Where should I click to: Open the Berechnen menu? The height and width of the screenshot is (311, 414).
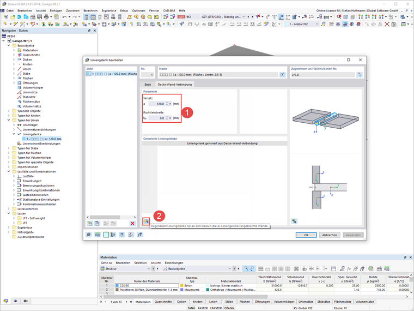[90, 10]
